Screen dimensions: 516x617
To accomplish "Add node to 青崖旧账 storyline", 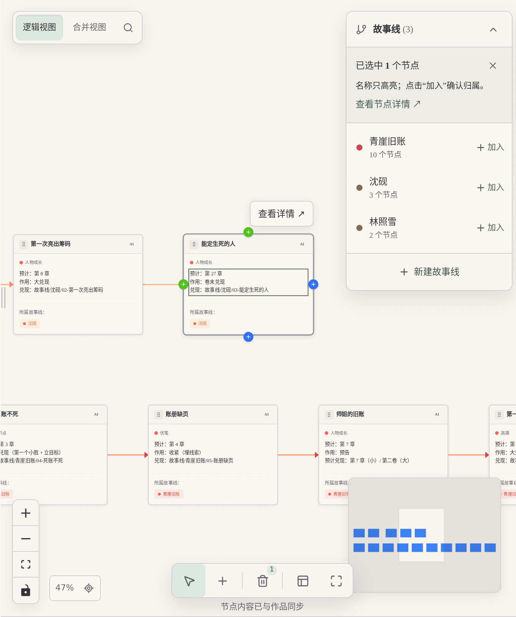I will [x=490, y=147].
